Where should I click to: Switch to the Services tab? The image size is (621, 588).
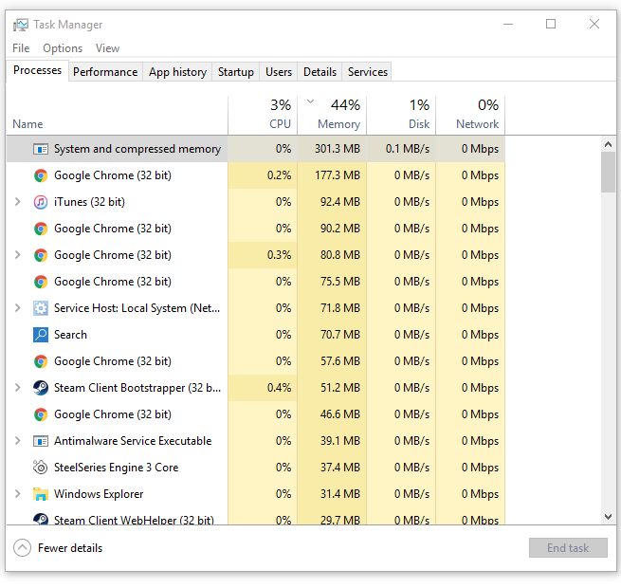(368, 72)
